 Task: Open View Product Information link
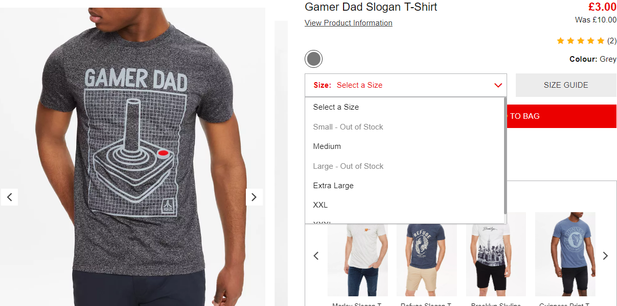[349, 23]
